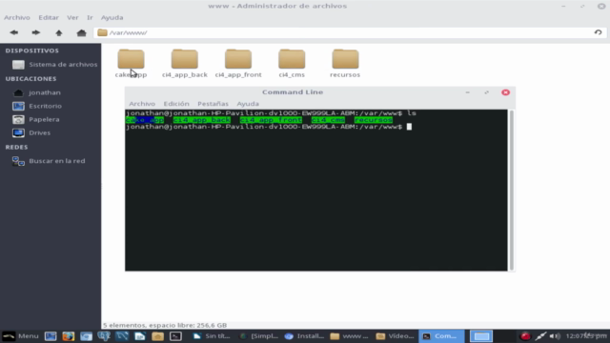This screenshot has width=610, height=343.
Task: Open the home folder via house icon
Action: click(81, 32)
